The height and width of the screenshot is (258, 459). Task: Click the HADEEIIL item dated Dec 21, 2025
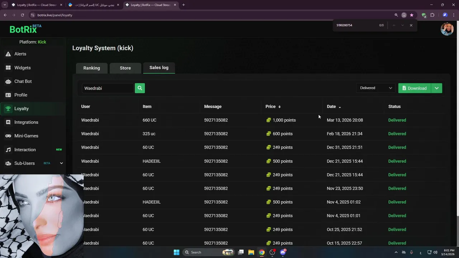click(x=151, y=161)
